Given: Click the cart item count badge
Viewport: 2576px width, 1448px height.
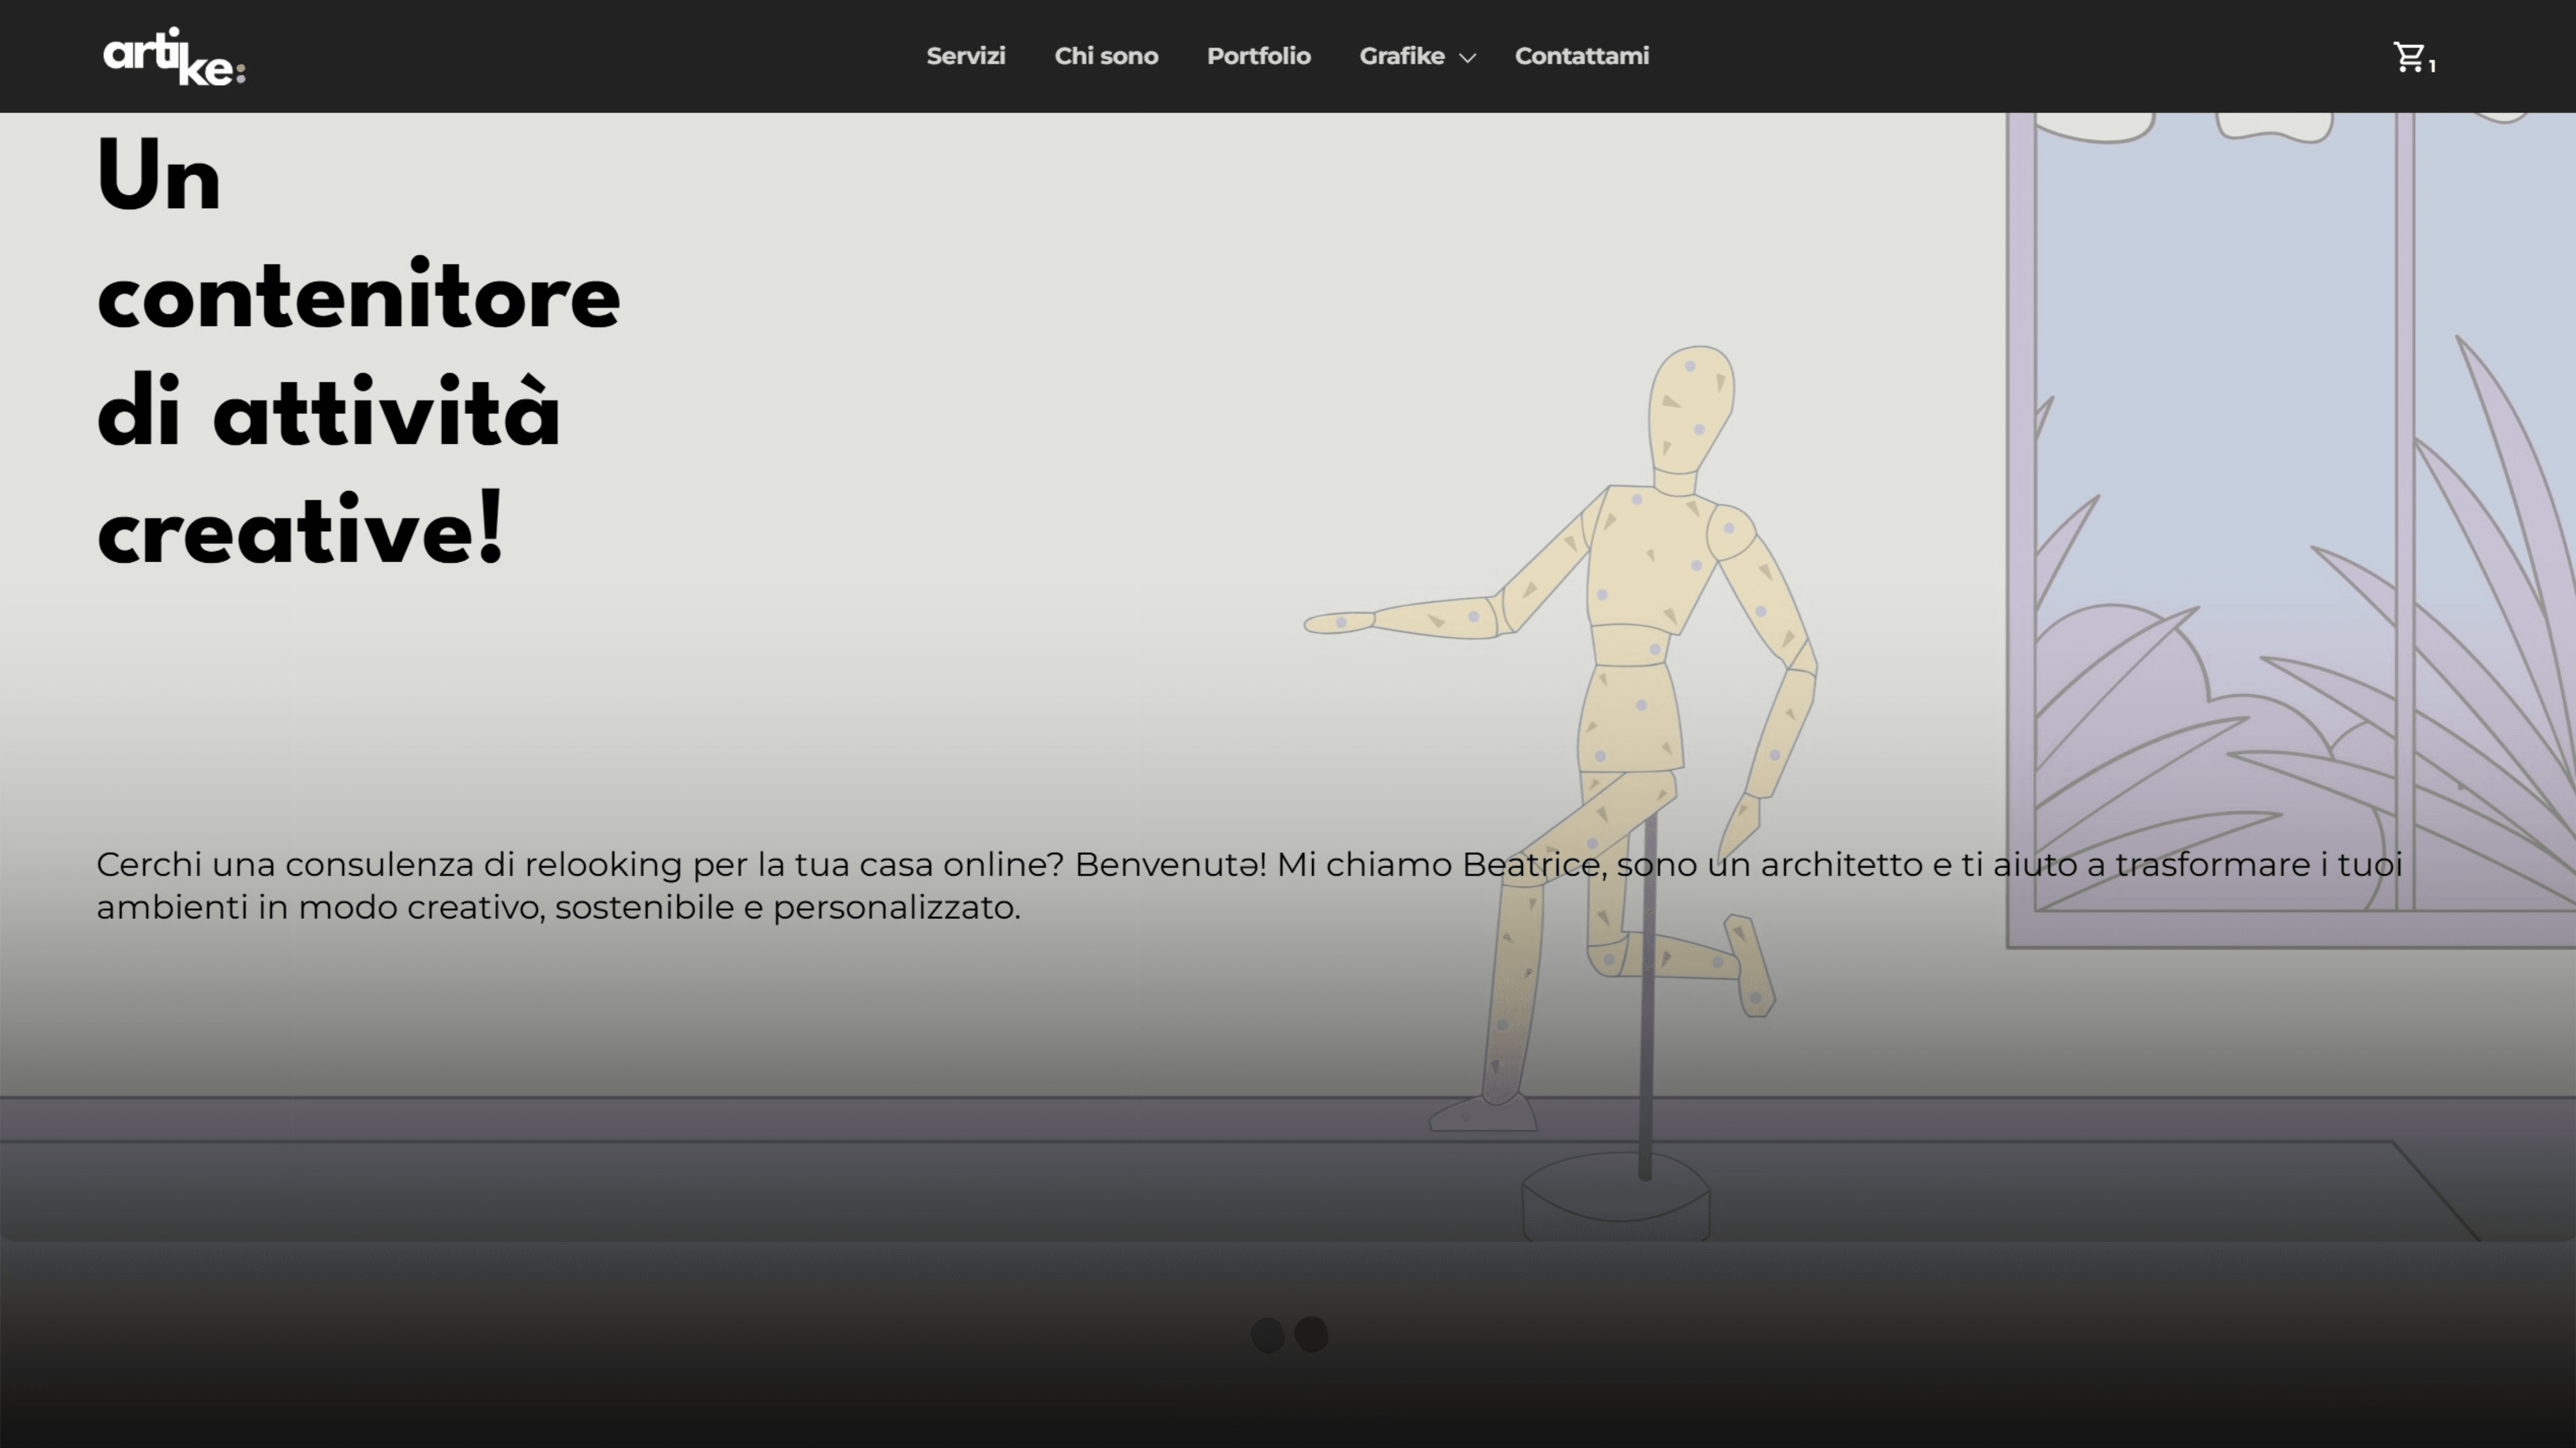Looking at the screenshot, I should [2432, 66].
